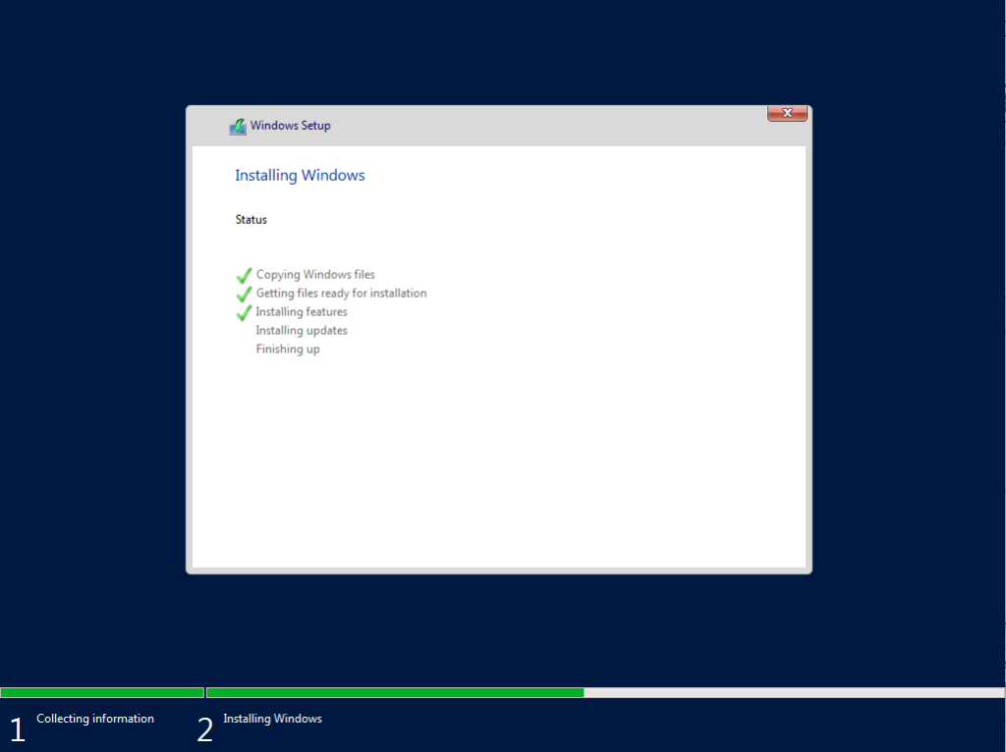The image size is (1006, 752).
Task: Click the Installing Windows progress bar
Action: pyautogui.click(x=605, y=692)
